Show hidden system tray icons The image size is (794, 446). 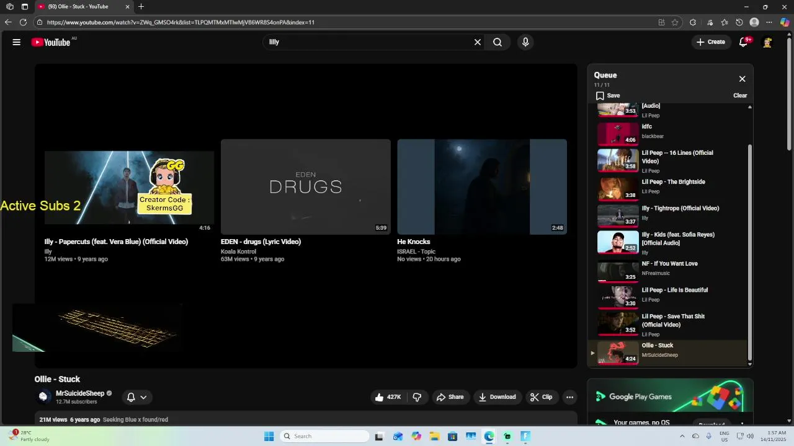click(682, 436)
